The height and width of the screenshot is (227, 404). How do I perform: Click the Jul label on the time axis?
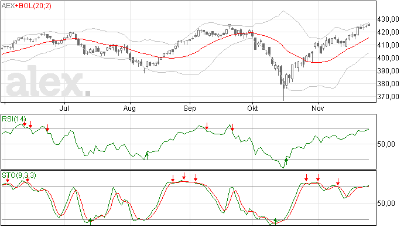[64, 108]
